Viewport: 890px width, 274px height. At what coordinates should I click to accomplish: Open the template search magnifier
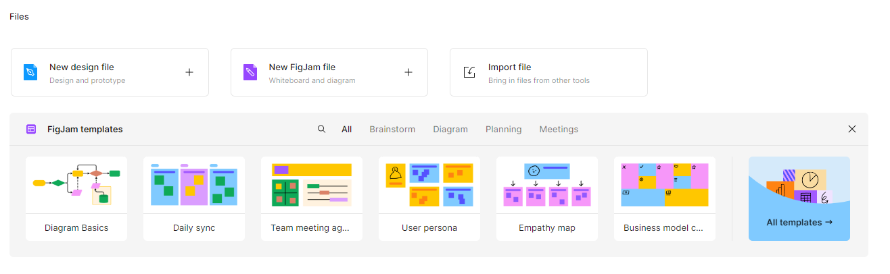[x=322, y=129]
